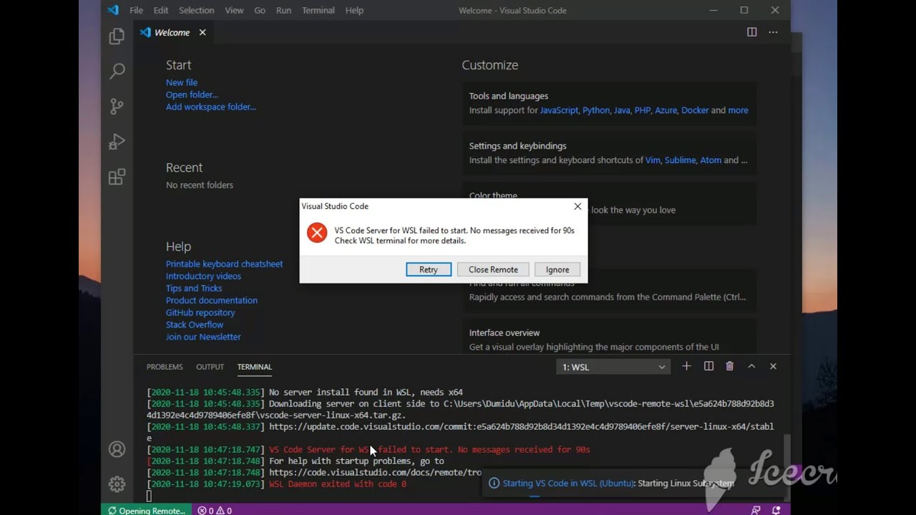Click the Interface overview item
This screenshot has height=515, width=916.
609,339
